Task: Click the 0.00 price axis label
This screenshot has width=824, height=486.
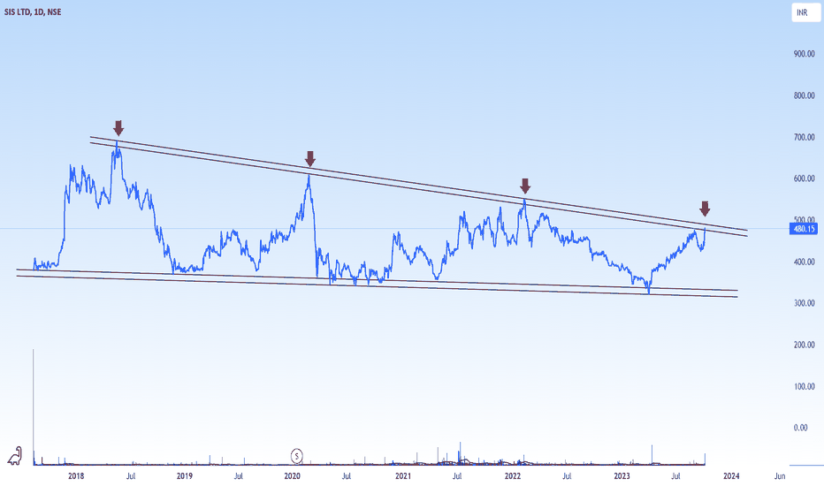Action: (800, 428)
